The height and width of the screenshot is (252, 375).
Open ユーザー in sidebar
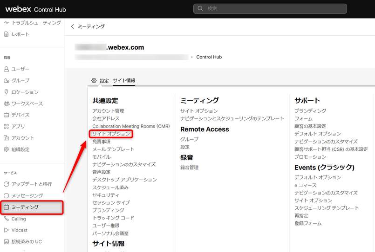click(x=20, y=69)
